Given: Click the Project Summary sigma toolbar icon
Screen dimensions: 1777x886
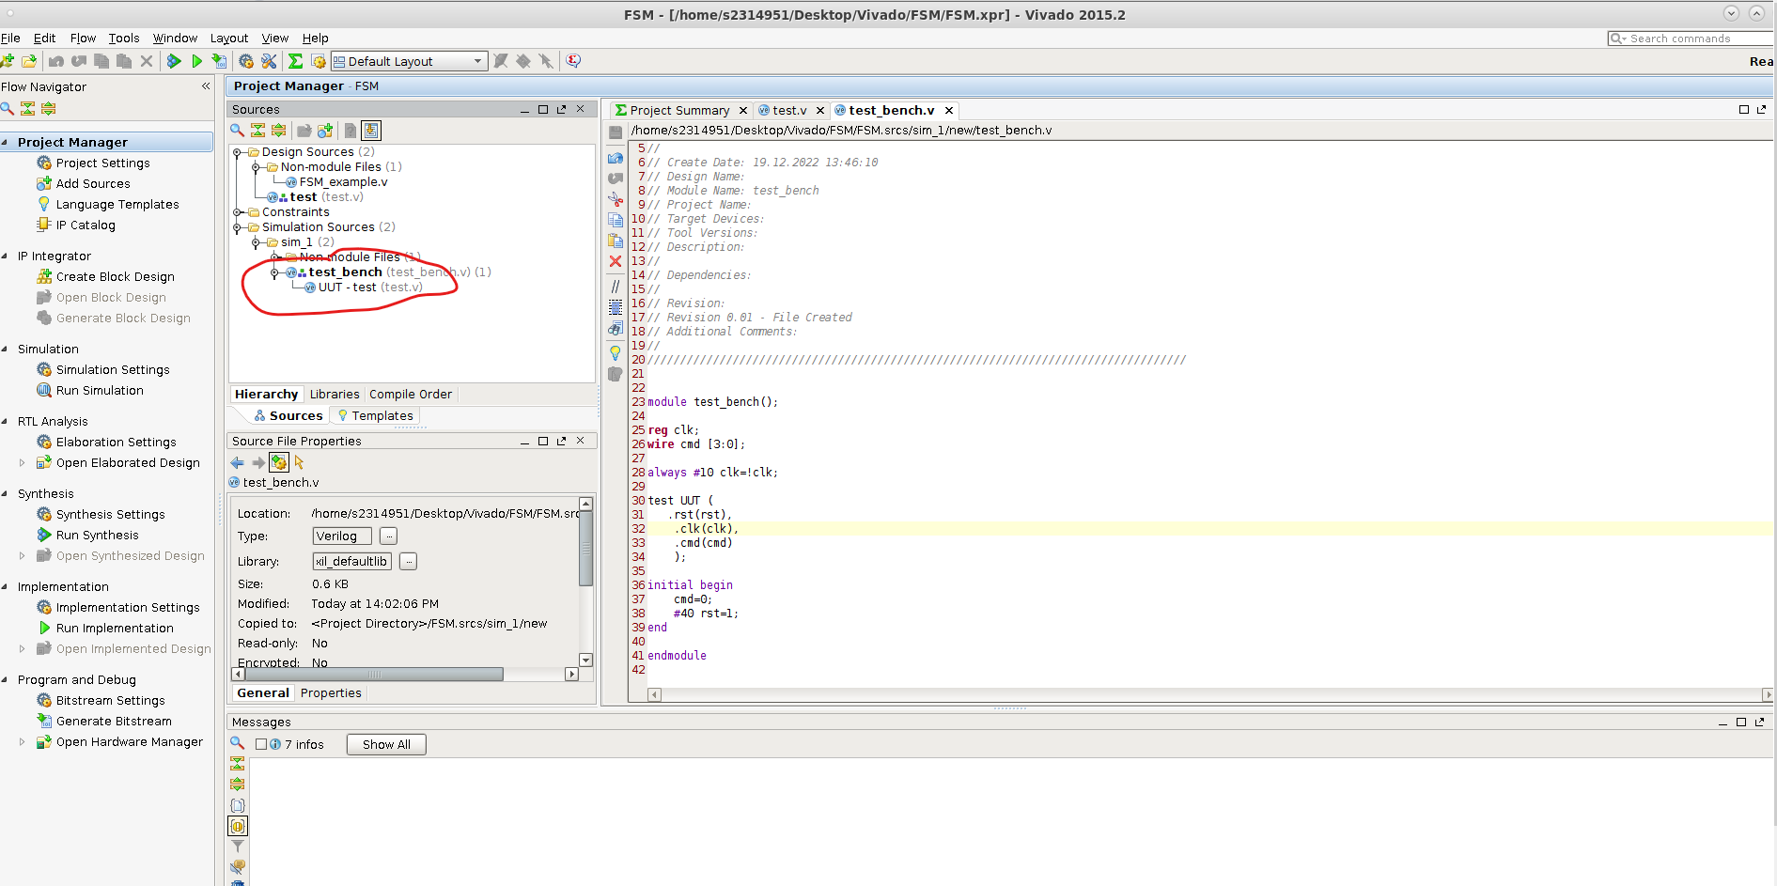Looking at the screenshot, I should coord(295,61).
